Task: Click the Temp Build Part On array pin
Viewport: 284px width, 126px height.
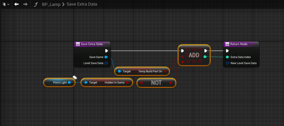Action: coord(165,71)
